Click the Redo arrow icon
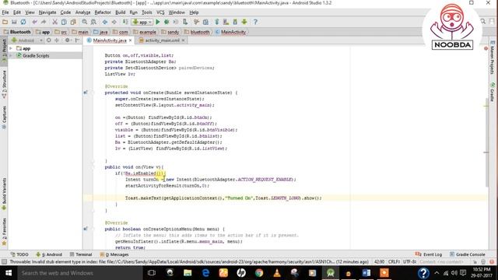 point(44,22)
